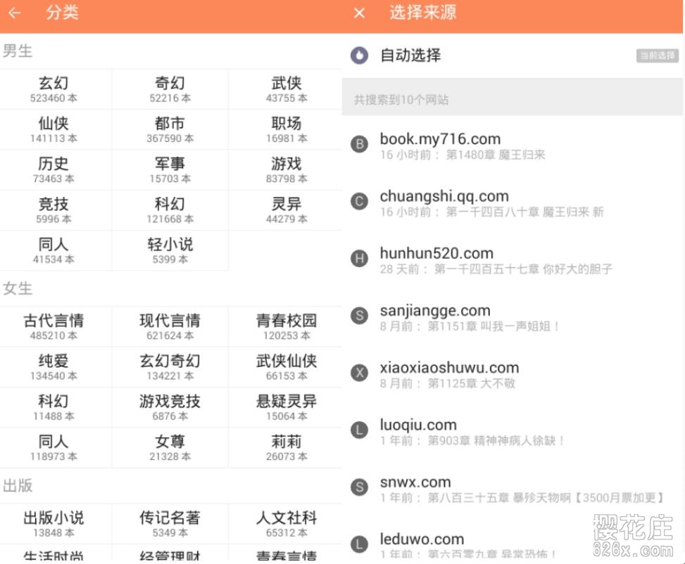Select 共搜索到10个网站 info text
This screenshot has width=685, height=564.
point(401,100)
